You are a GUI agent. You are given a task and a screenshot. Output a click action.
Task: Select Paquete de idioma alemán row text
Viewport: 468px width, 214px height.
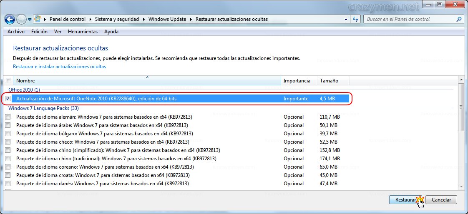coord(104,117)
